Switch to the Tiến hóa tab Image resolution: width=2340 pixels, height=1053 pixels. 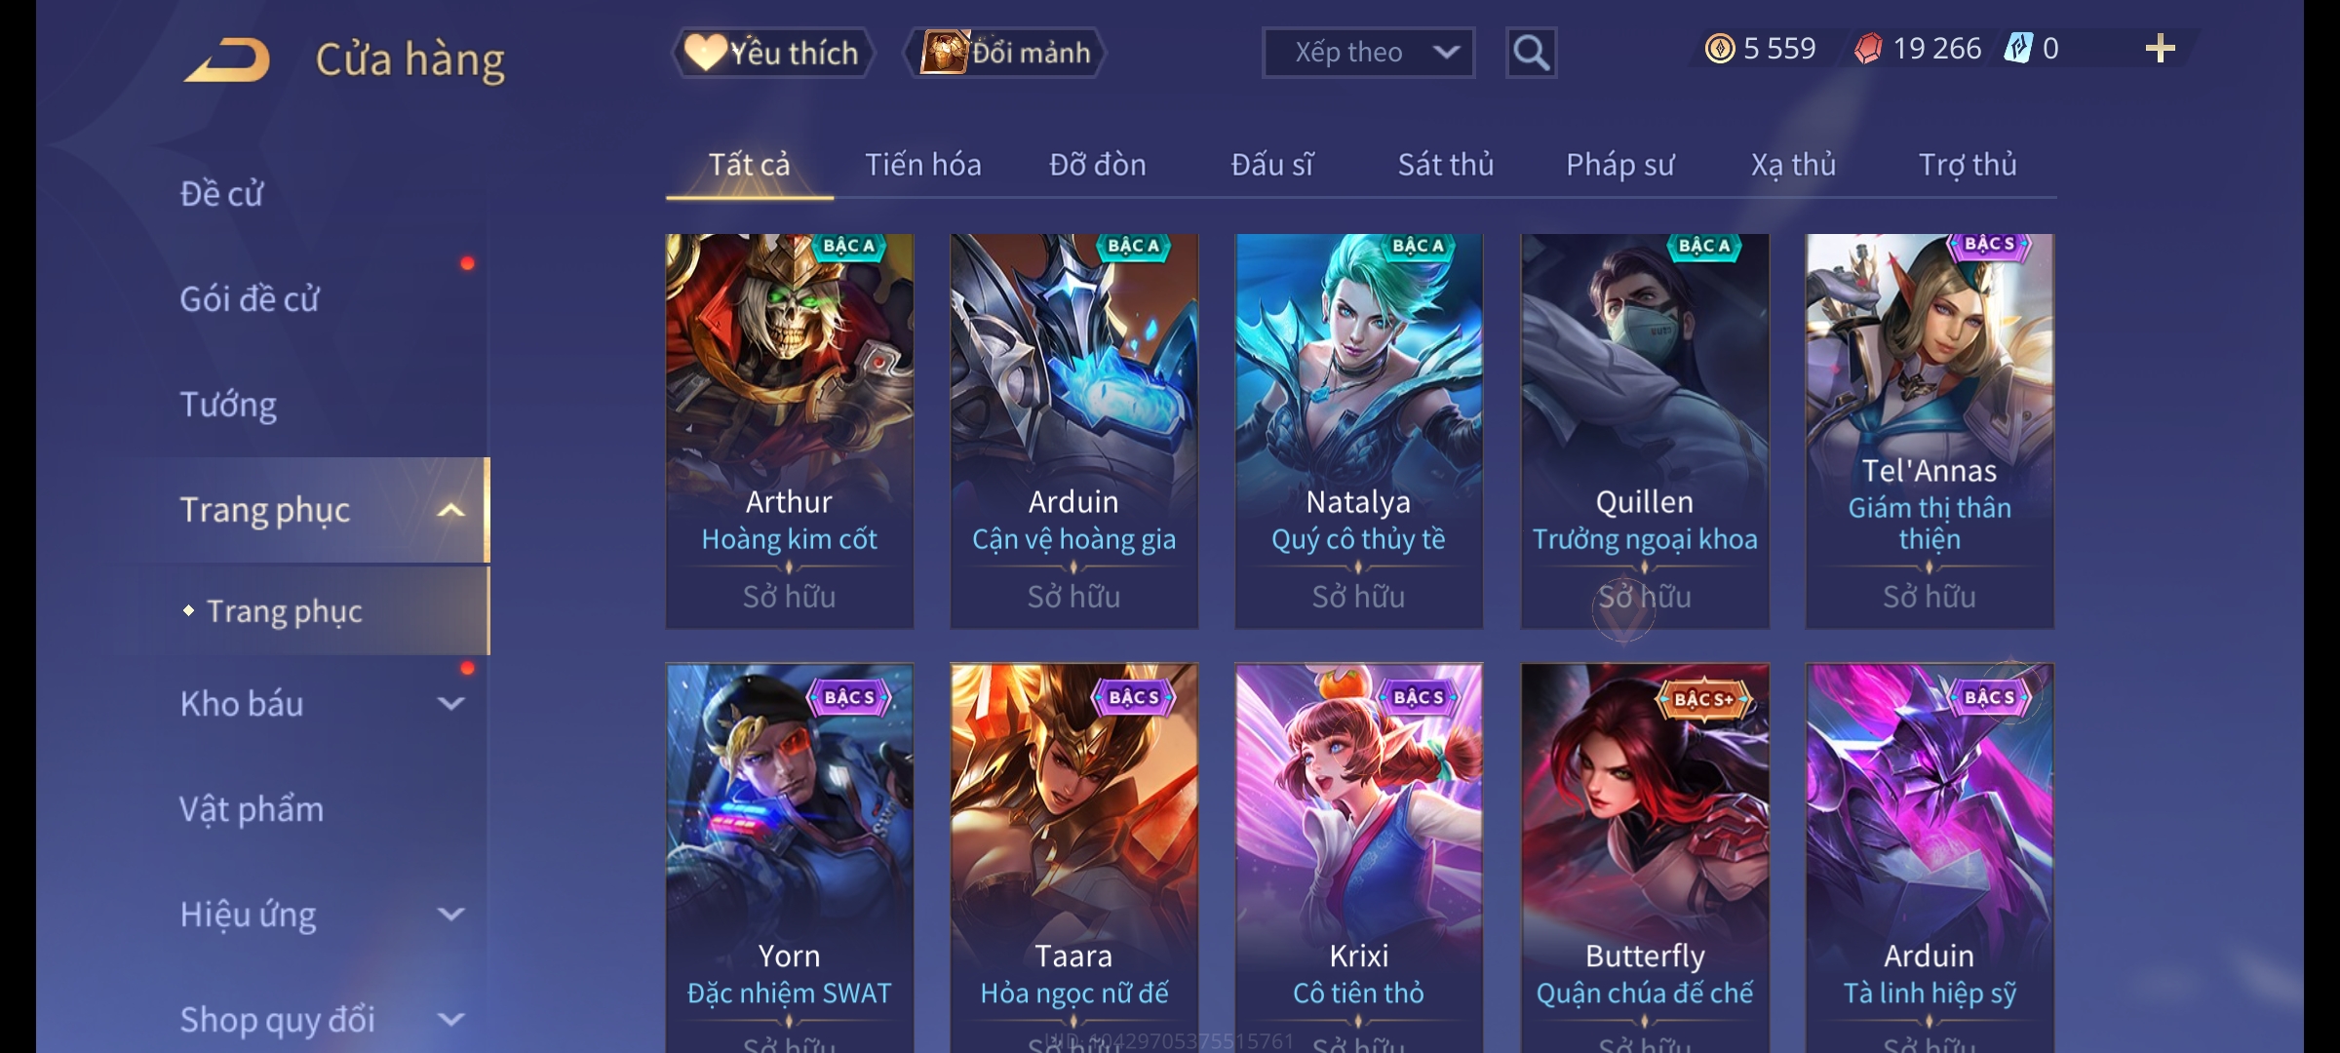[x=922, y=164]
